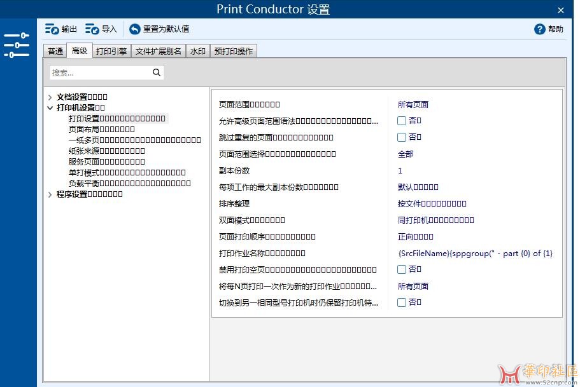This screenshot has height=387, width=580.
Task: Select 打印机设置 tree label
Action: [x=80, y=108]
